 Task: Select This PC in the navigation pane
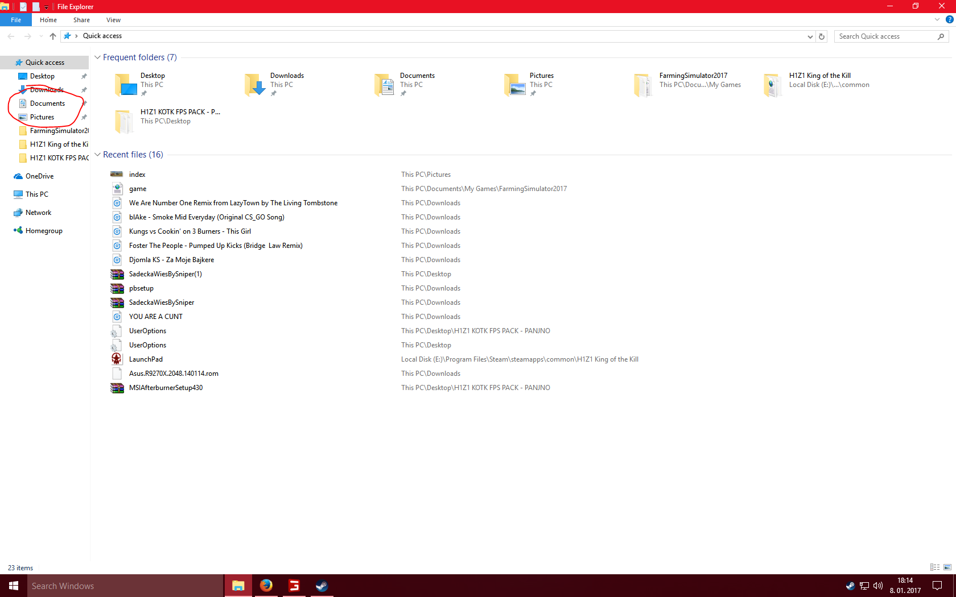[x=37, y=194]
